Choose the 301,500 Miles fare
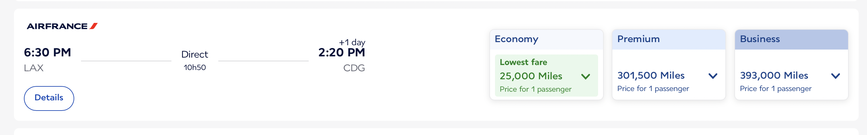This screenshot has width=867, height=135. coord(651,76)
